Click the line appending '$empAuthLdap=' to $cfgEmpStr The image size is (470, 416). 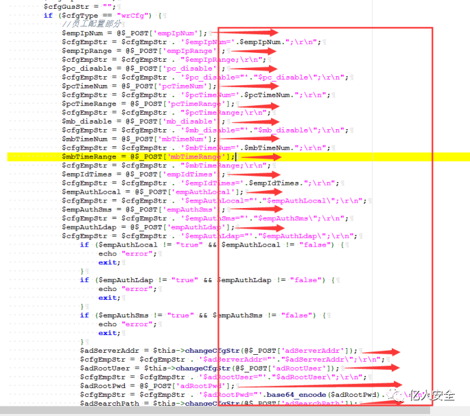(209, 236)
